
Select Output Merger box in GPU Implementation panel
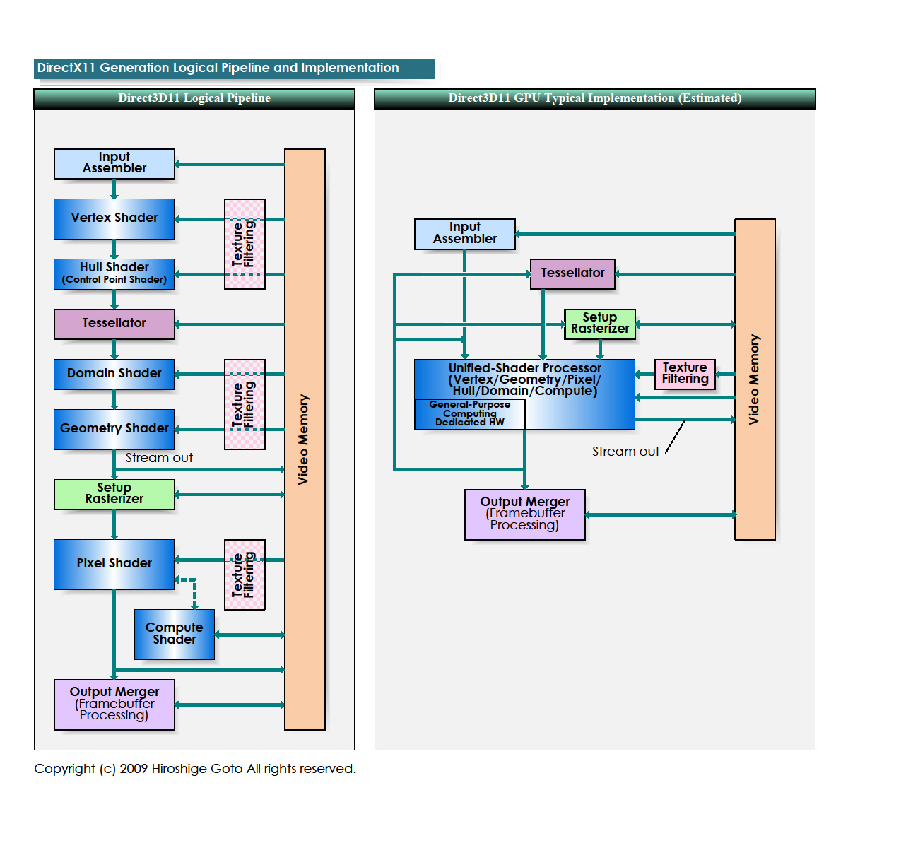coord(525,514)
